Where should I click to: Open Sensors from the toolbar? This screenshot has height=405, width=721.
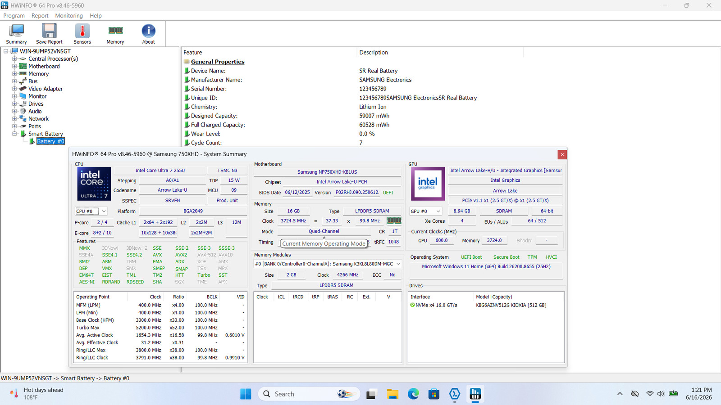(82, 34)
